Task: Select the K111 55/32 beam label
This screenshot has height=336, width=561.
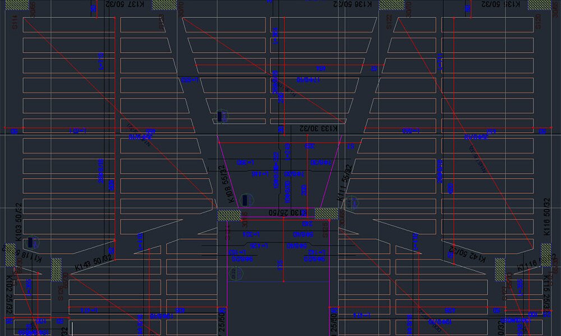Action: coord(343,183)
